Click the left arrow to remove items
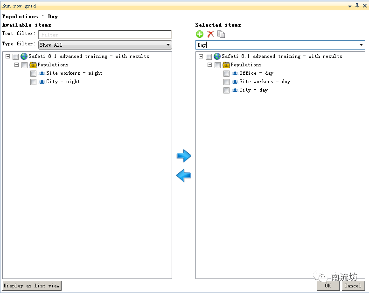This screenshot has height=293, width=369. pyautogui.click(x=184, y=176)
